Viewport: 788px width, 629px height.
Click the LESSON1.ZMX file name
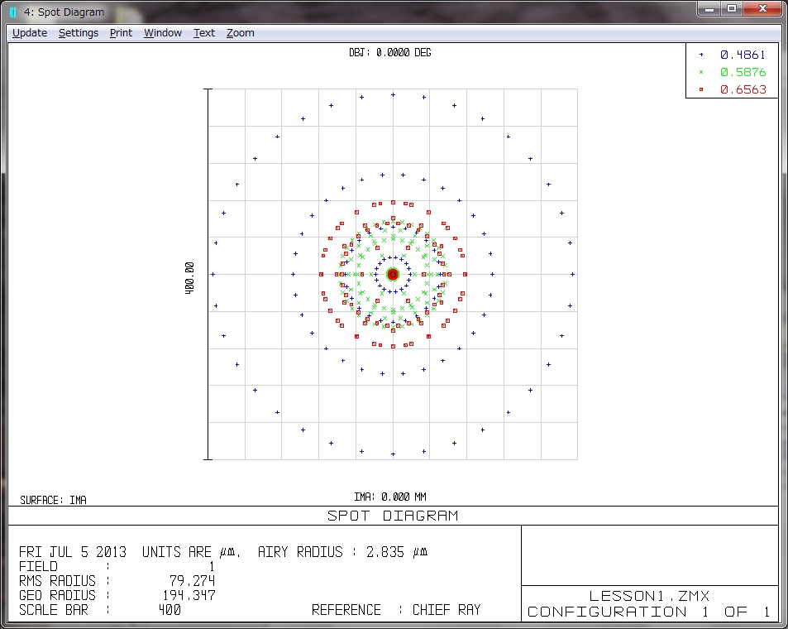[x=649, y=596]
